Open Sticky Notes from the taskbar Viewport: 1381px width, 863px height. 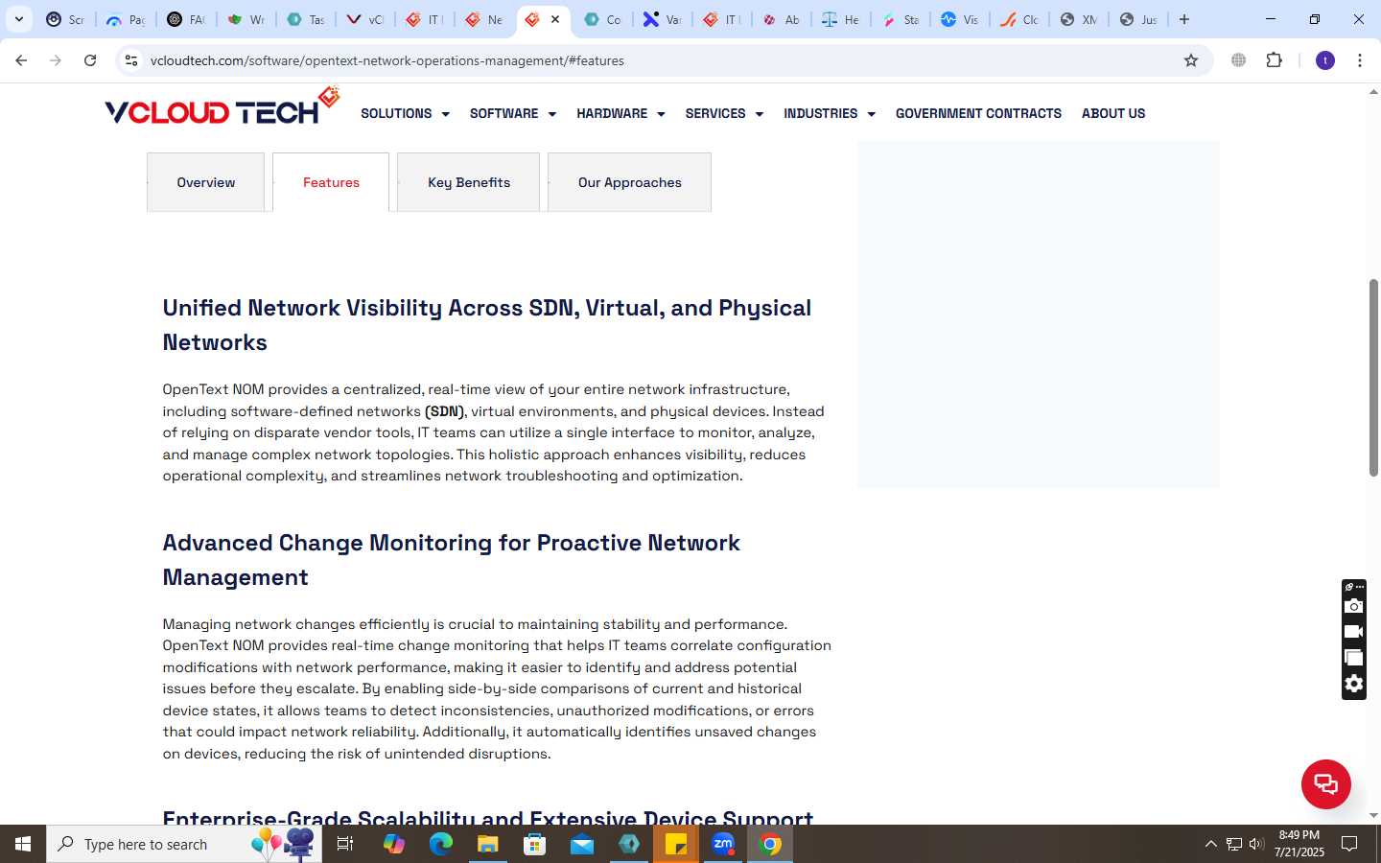[x=676, y=844]
